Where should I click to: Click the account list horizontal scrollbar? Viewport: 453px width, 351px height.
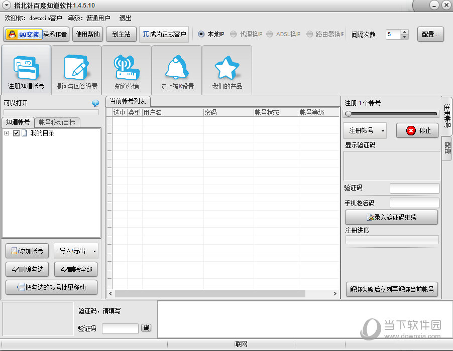(210, 294)
